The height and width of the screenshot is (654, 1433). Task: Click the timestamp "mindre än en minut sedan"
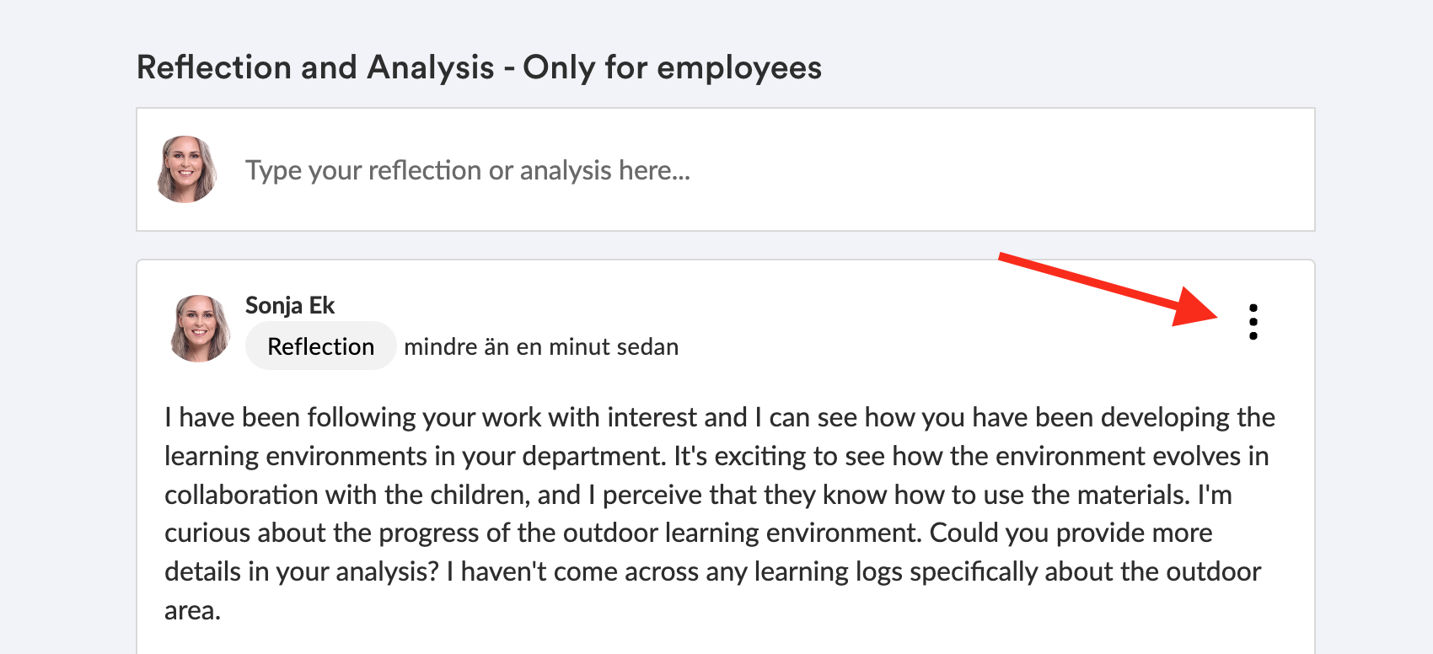(541, 347)
